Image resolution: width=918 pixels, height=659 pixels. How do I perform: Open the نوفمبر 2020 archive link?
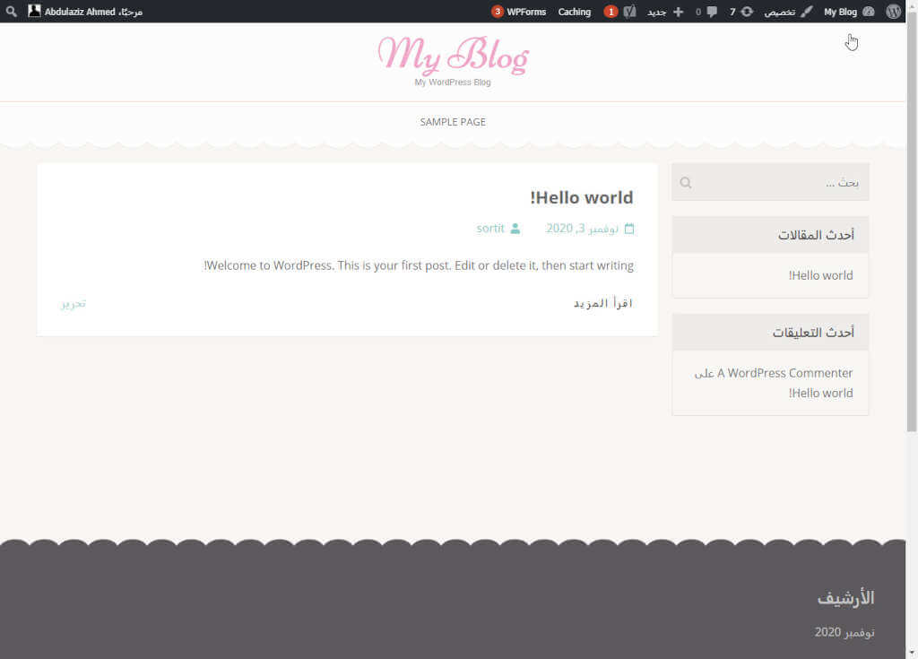click(x=844, y=632)
